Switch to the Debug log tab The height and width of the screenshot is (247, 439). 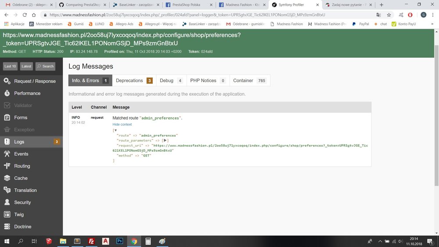pos(171,80)
